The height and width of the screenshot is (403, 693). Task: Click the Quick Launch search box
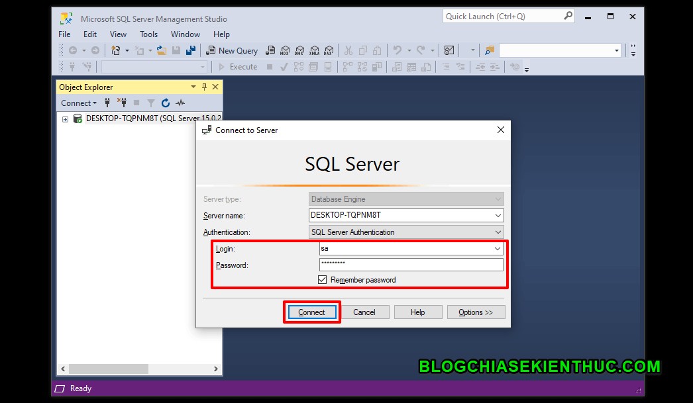(504, 15)
